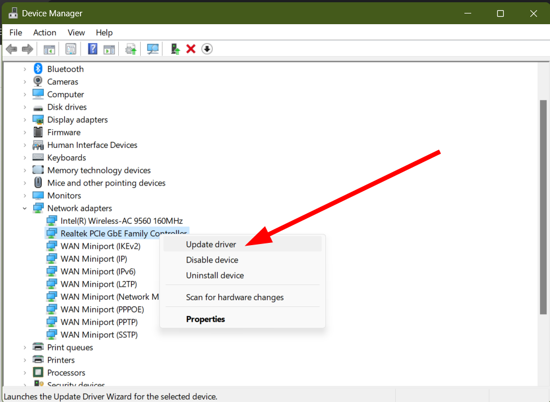Click the Back arrow toolbar icon
This screenshot has width=550, height=402.
tap(12, 49)
